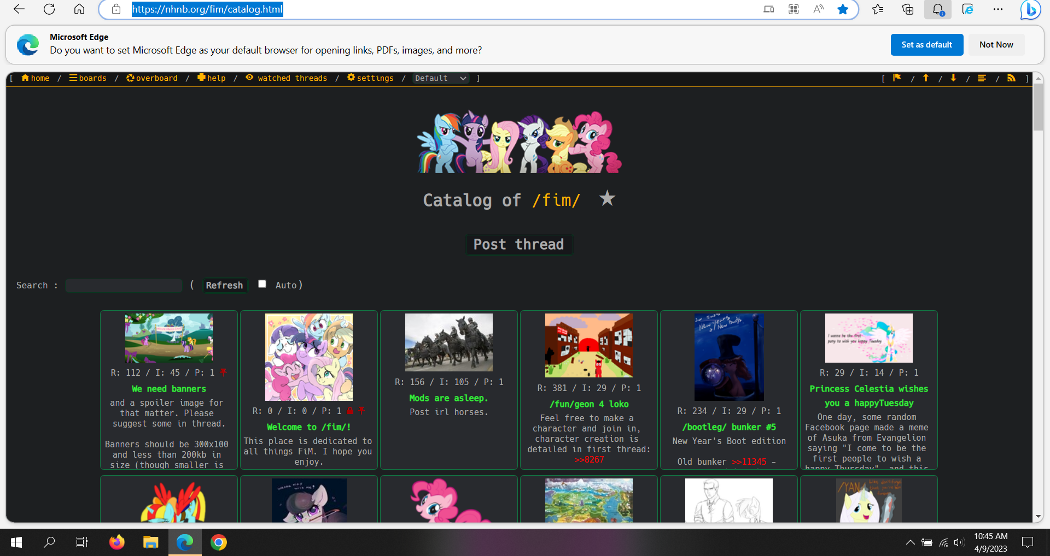The height and width of the screenshot is (556, 1050).
Task: Open Princess Celestia happyTuesday thumbnail
Action: 869,338
